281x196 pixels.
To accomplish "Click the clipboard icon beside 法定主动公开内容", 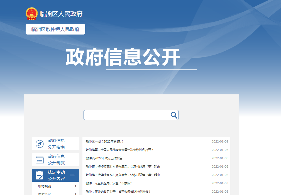I will 40,175.
